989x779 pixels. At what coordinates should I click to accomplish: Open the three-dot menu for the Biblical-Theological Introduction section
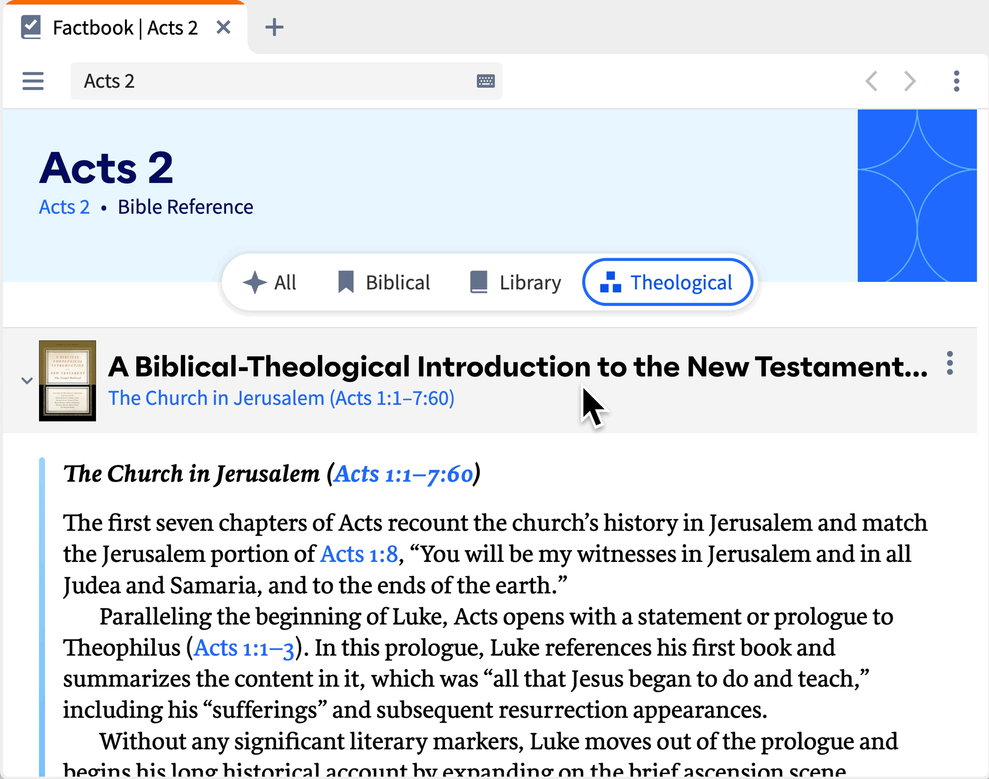(949, 364)
